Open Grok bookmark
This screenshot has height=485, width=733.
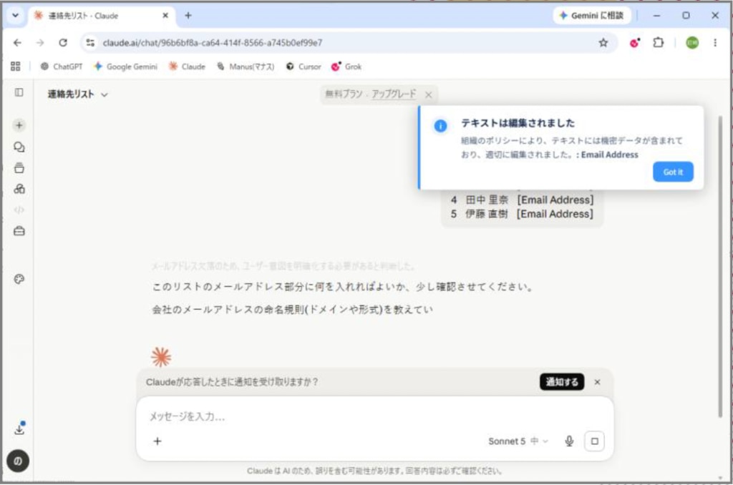346,67
